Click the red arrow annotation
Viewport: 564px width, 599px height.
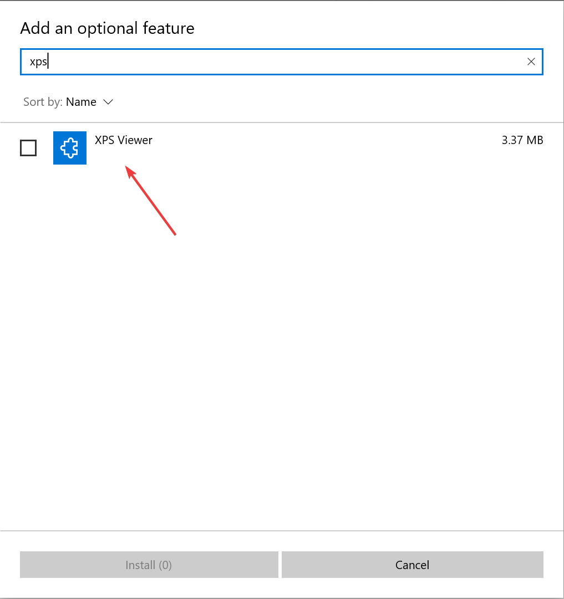(x=151, y=200)
